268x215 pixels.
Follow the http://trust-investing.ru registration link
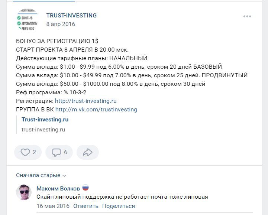click(x=86, y=101)
